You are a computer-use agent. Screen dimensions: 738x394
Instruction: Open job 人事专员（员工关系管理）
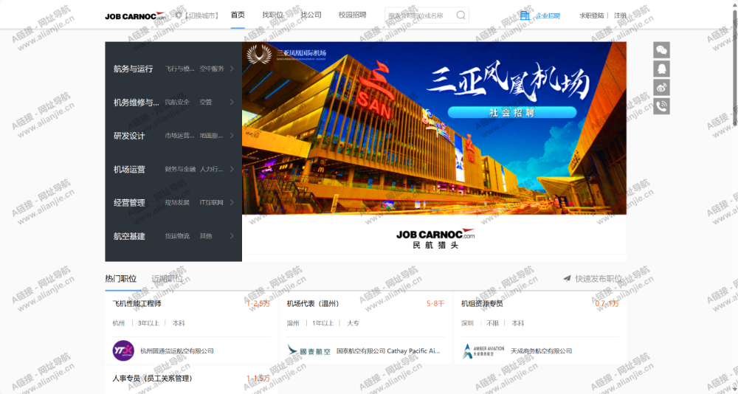153,378
